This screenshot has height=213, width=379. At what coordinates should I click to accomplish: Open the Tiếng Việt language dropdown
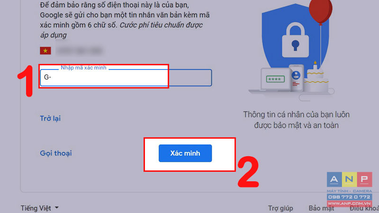tap(39, 208)
